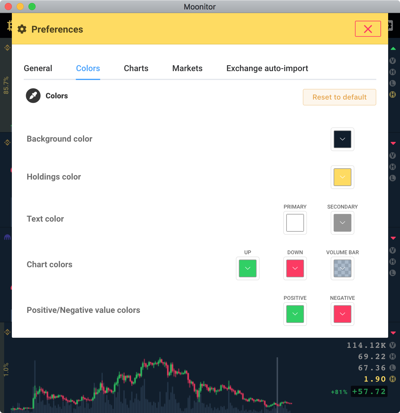Click the eyedropper Colors section icon
This screenshot has width=400, height=413.
coord(33,96)
